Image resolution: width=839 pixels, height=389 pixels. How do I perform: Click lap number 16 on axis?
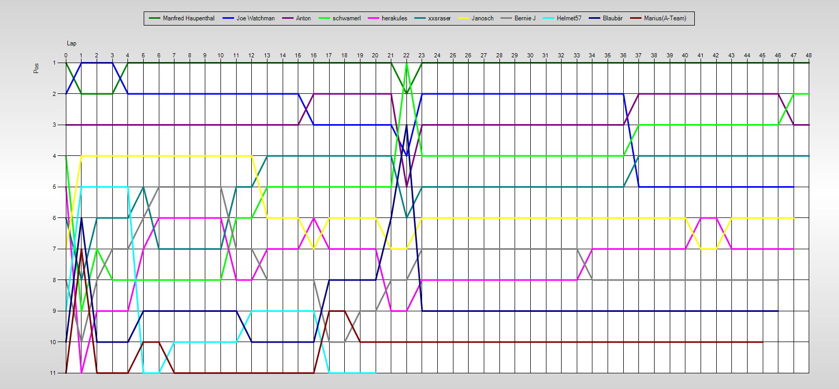tap(313, 55)
